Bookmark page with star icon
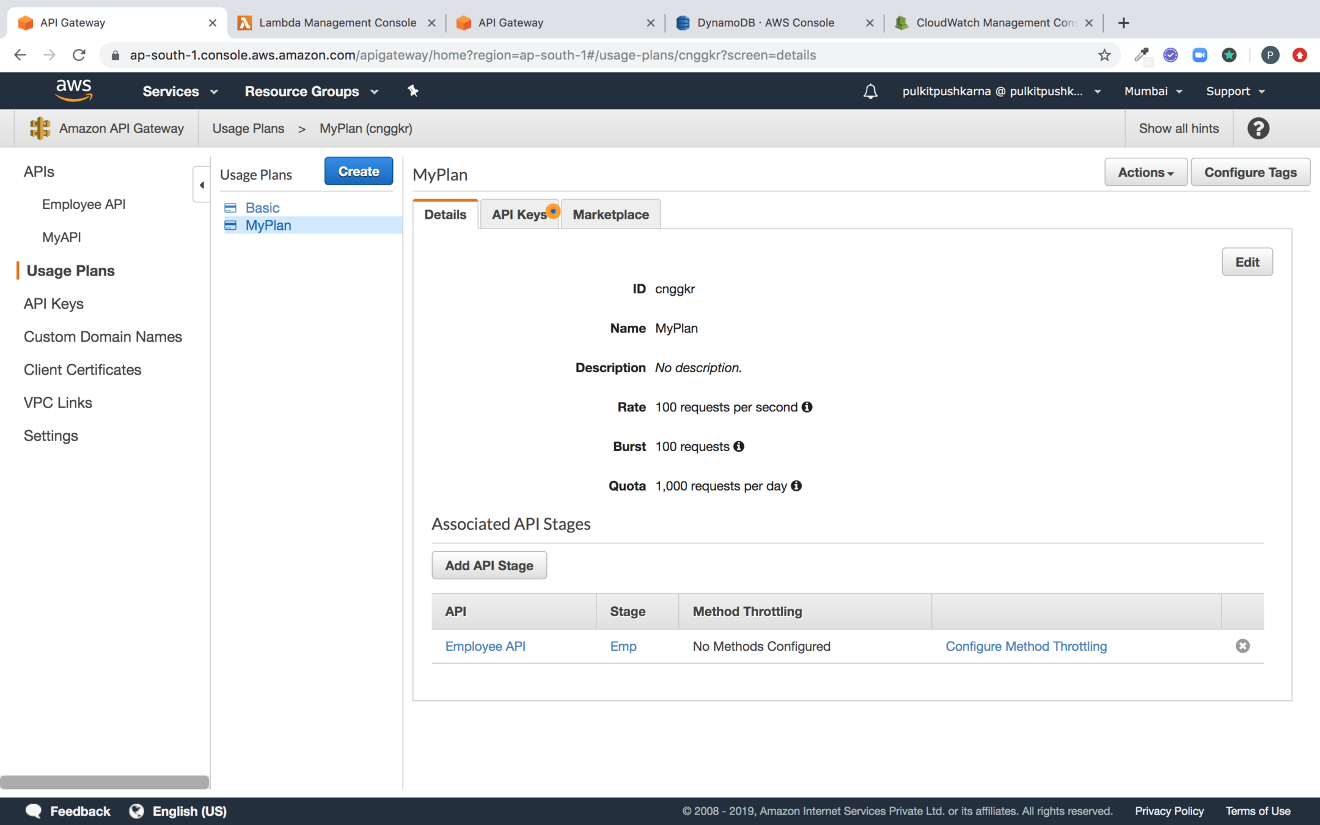Viewport: 1320px width, 825px height. [1104, 56]
